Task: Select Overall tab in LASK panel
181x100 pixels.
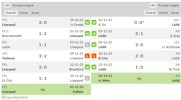Action: tap(151, 13)
